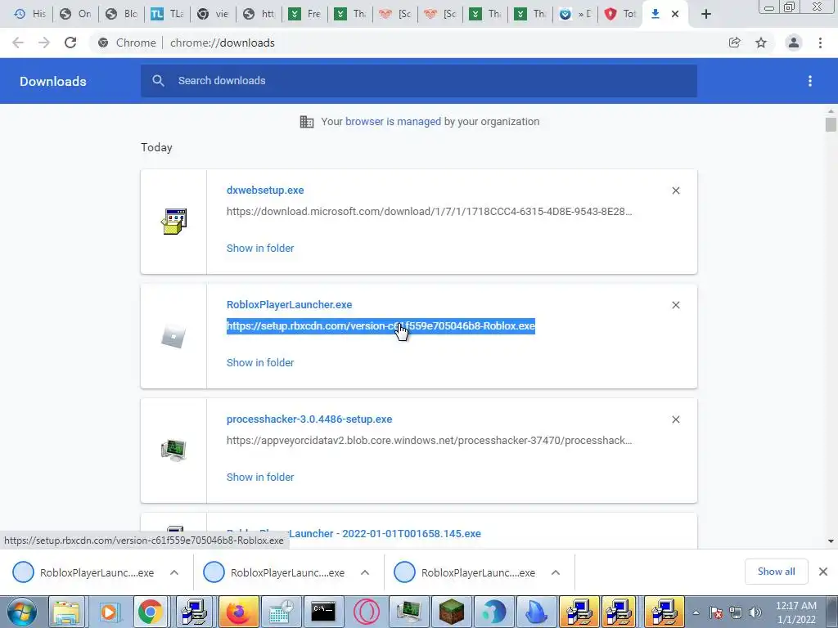The width and height of the screenshot is (838, 628).
Task: Go back using the browser back arrow
Action: (x=18, y=43)
